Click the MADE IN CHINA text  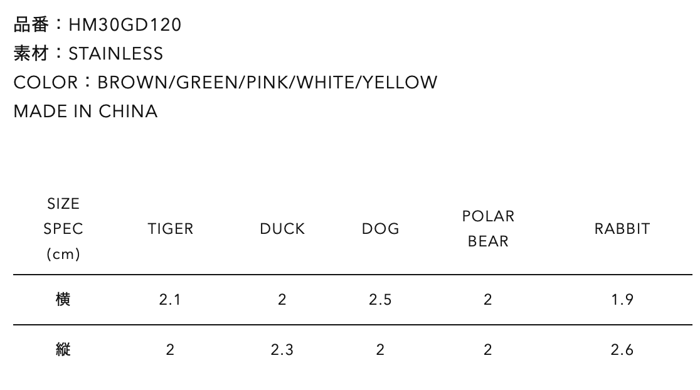point(85,112)
